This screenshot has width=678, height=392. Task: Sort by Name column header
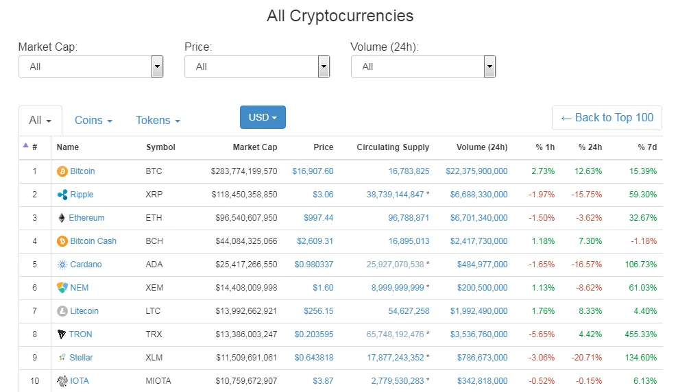click(67, 147)
